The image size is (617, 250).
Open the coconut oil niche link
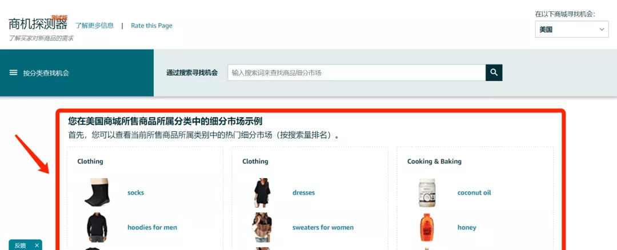[474, 193]
